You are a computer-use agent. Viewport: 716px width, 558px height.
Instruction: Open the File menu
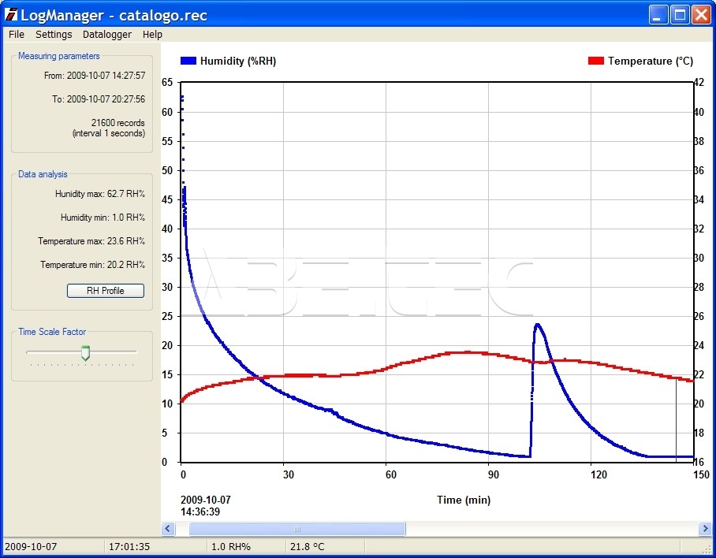17,34
